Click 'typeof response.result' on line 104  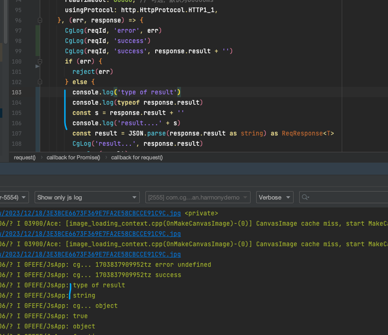(158, 103)
